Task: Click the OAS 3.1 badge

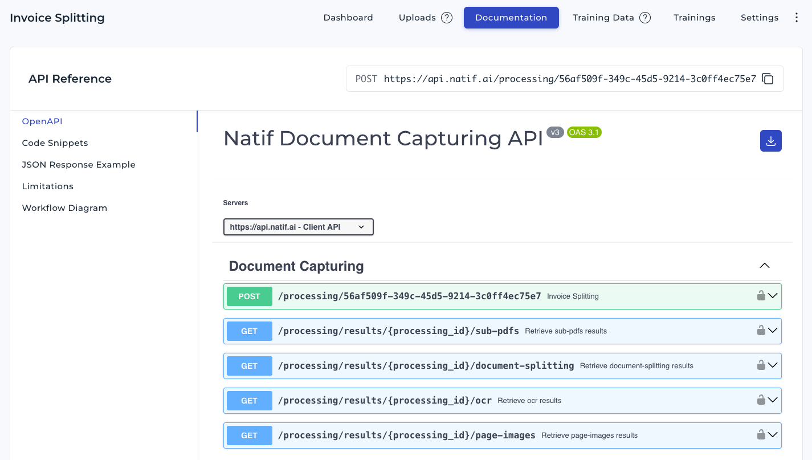Action: 584,132
